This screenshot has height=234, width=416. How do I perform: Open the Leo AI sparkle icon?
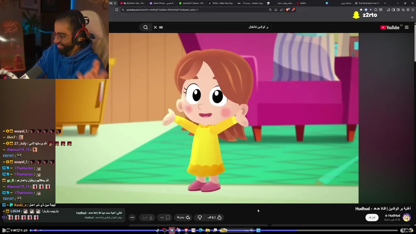coord(403,10)
